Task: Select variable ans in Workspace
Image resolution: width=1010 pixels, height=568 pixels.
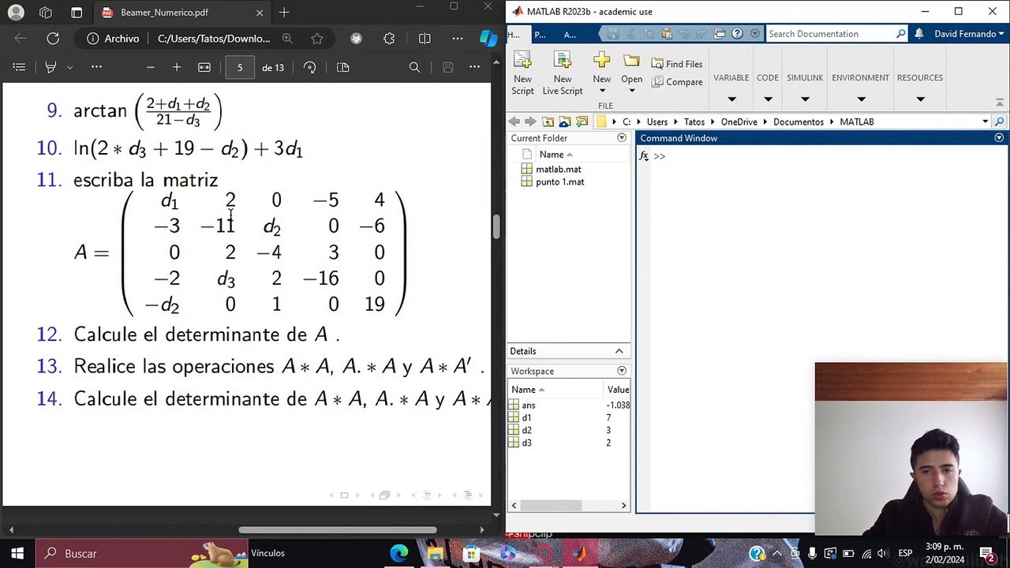Action: [x=528, y=405]
